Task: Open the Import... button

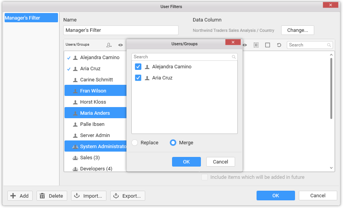Action: point(88,196)
